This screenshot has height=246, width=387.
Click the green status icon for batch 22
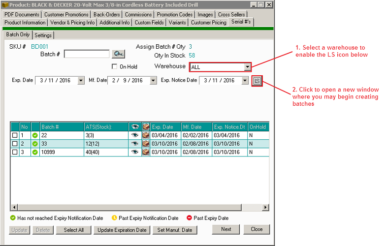(35, 135)
